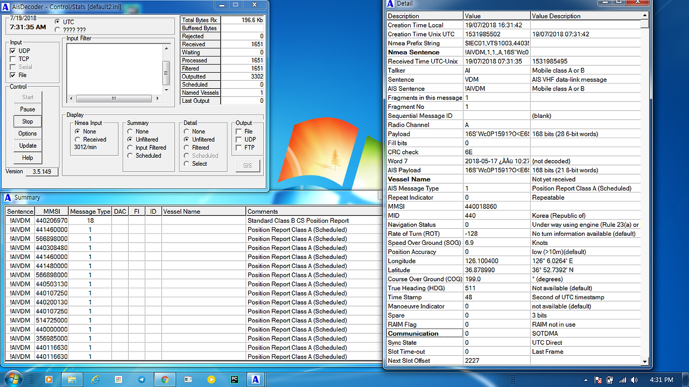Click the Stop control button

click(x=27, y=122)
